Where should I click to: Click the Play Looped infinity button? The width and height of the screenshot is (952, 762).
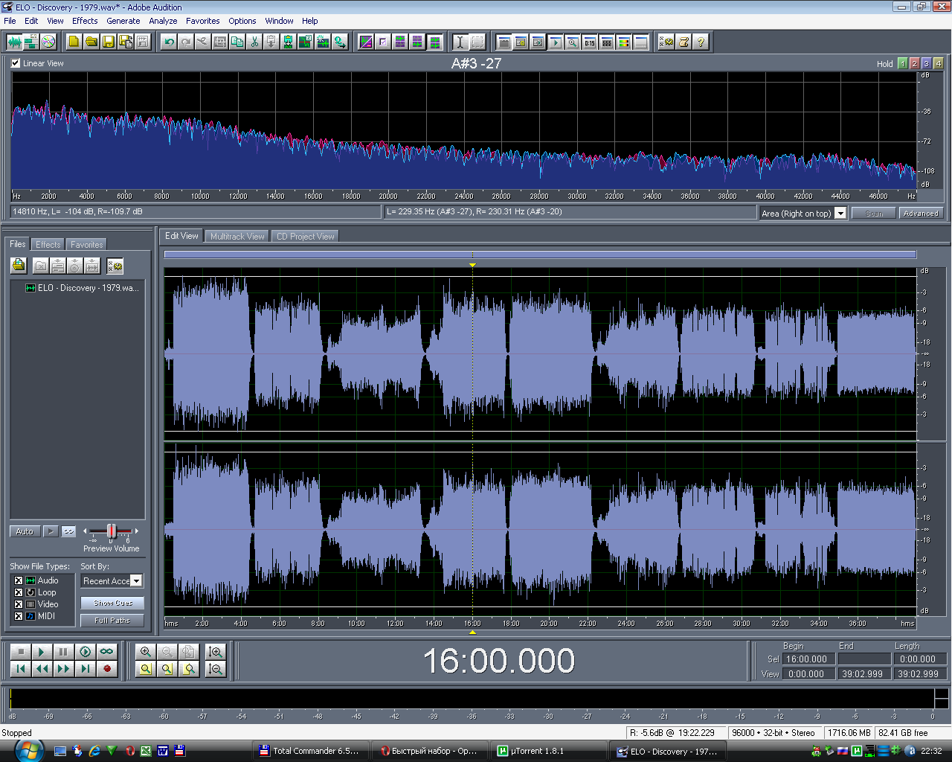(107, 652)
